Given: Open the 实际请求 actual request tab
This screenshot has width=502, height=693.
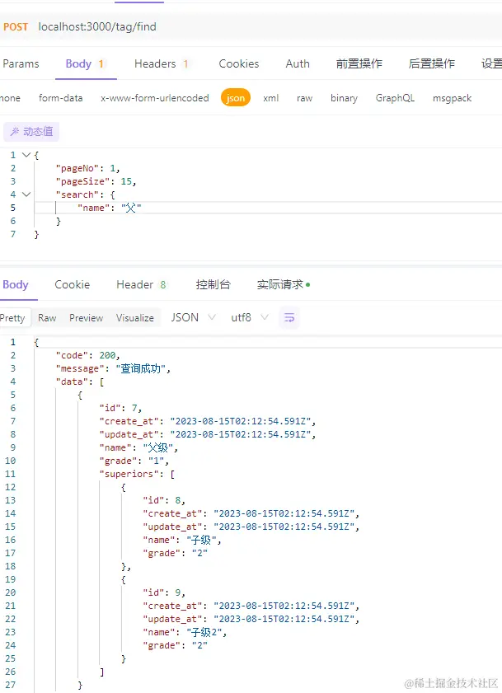Looking at the screenshot, I should point(284,284).
